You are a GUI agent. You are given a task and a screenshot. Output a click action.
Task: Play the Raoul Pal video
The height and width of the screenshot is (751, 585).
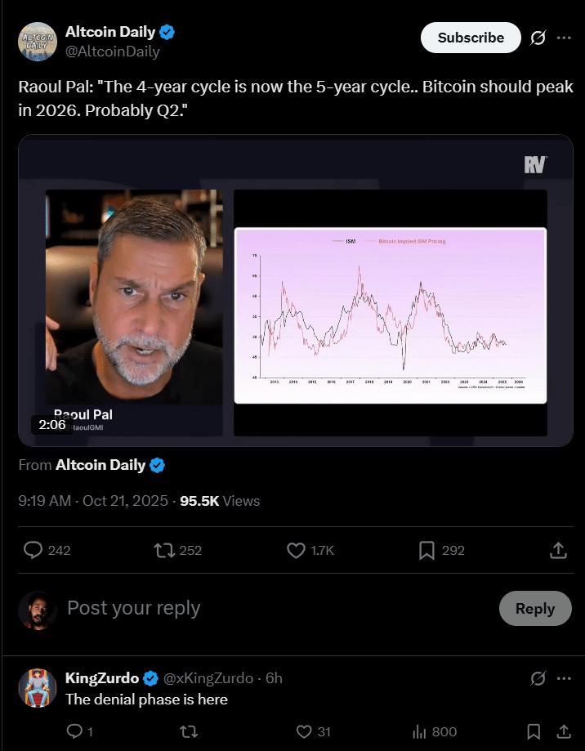[x=295, y=290]
